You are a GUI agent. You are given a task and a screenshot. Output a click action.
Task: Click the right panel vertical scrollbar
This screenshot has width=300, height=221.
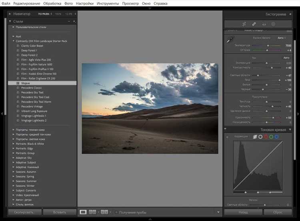pos(295,99)
